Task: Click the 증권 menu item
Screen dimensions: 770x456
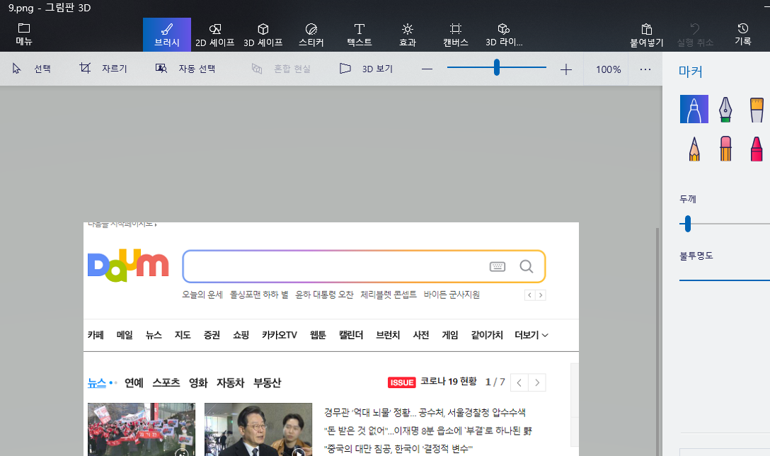Action: [212, 335]
